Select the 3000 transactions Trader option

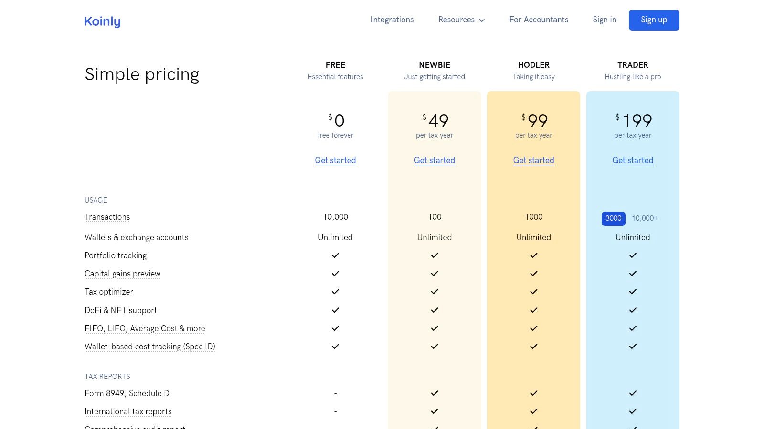coord(613,218)
